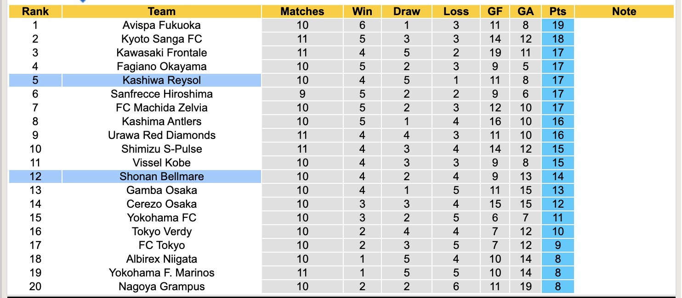Click the GF column header
Image resolution: width=682 pixels, height=298 pixels.
[x=495, y=11]
